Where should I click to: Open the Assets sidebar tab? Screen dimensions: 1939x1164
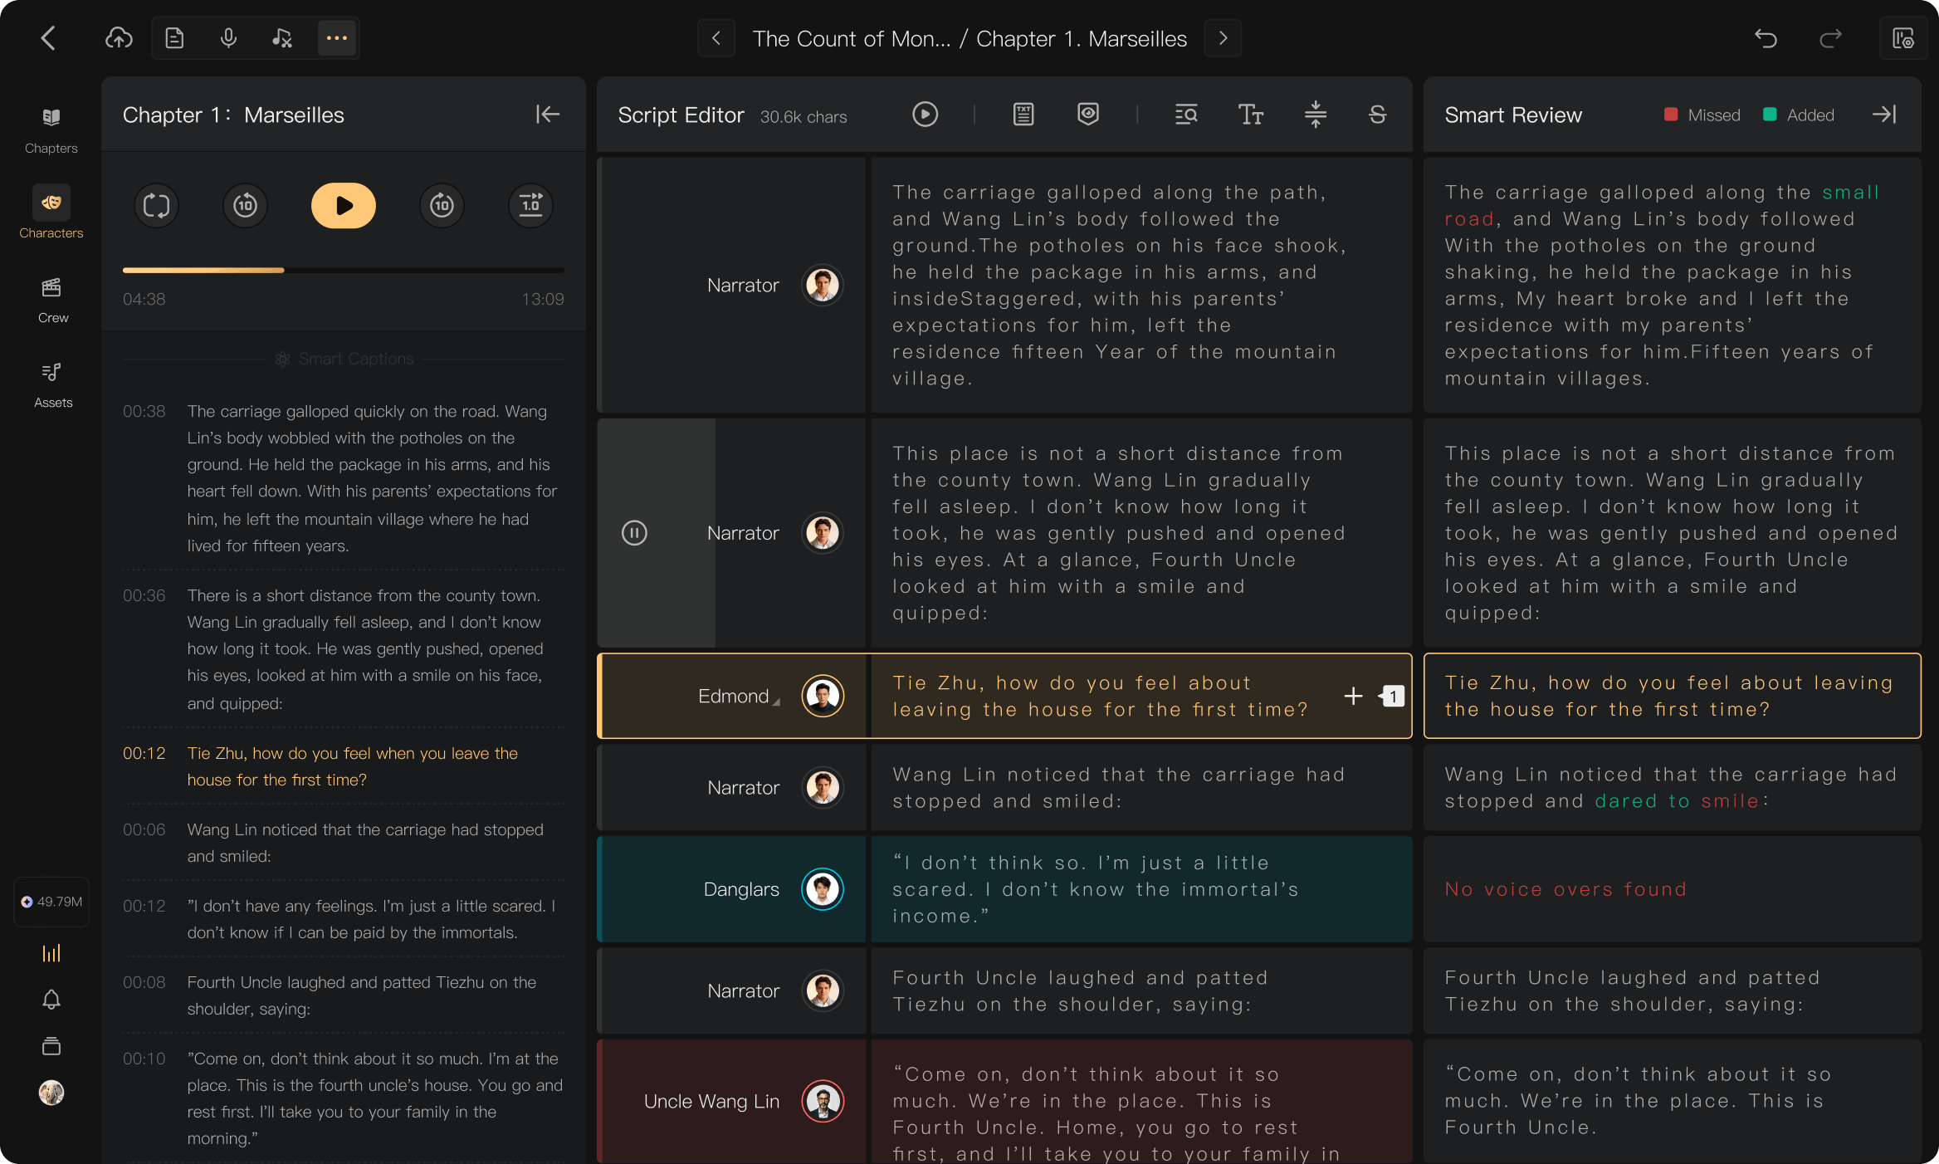pos(51,385)
